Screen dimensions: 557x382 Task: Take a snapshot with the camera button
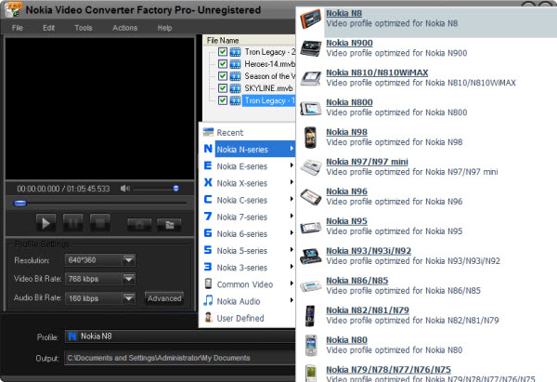pyautogui.click(x=139, y=224)
